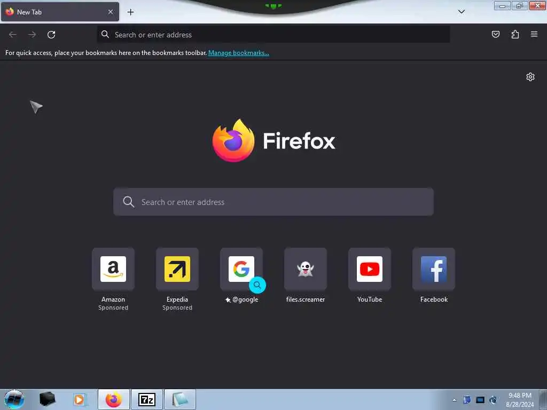Switch to Firefox in the taskbar
The height and width of the screenshot is (410, 547).
(114, 399)
